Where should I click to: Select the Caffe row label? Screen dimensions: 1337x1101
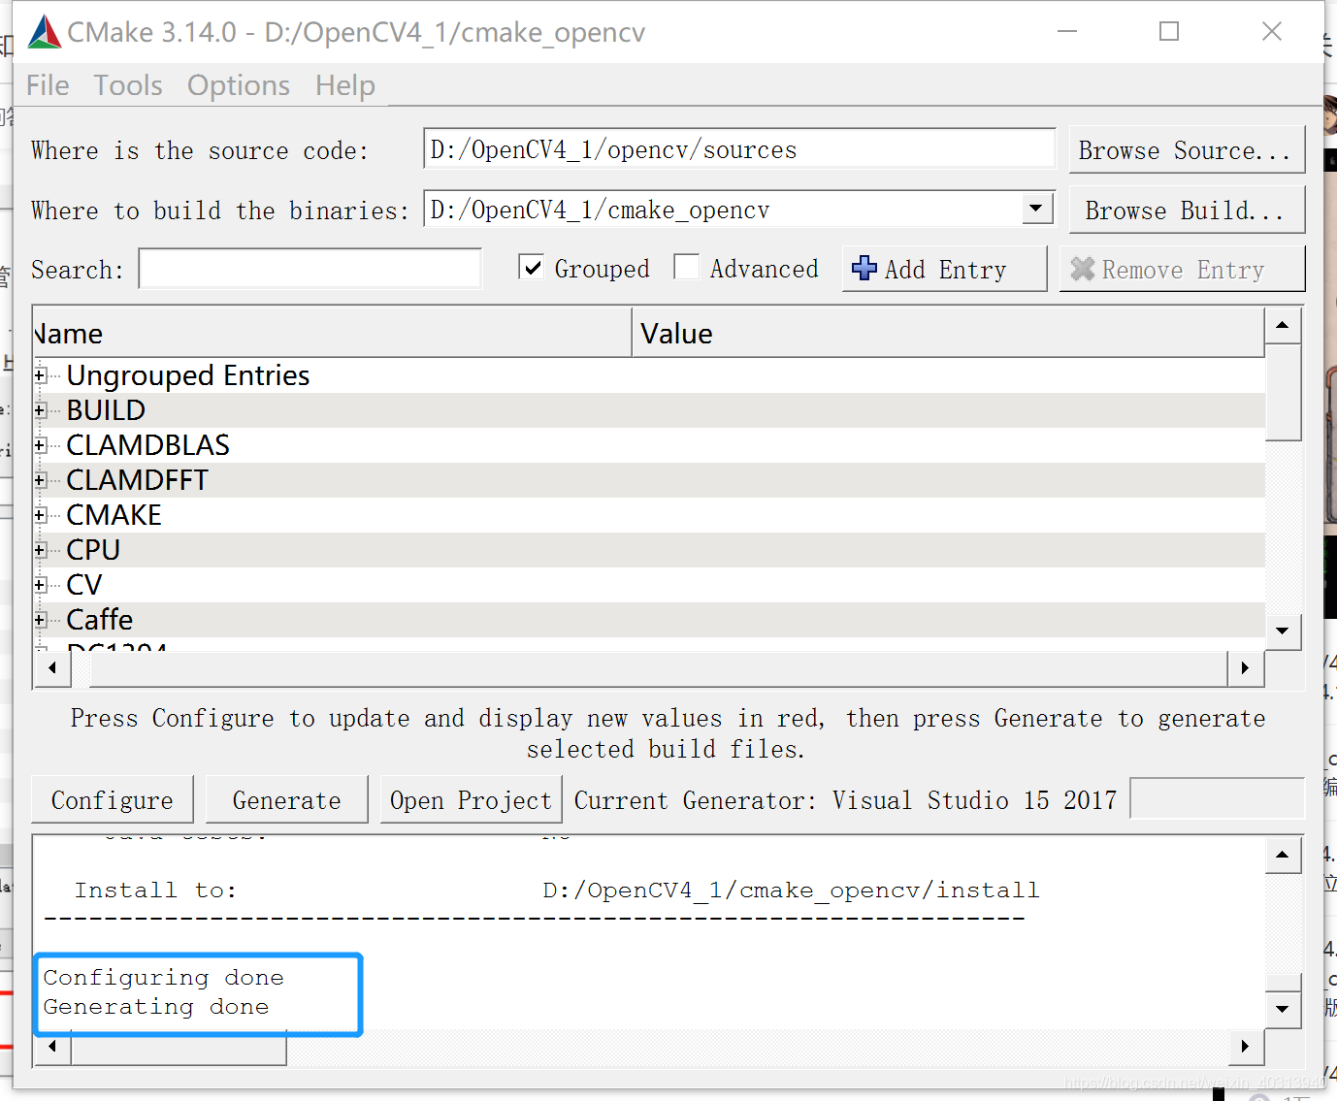point(99,620)
